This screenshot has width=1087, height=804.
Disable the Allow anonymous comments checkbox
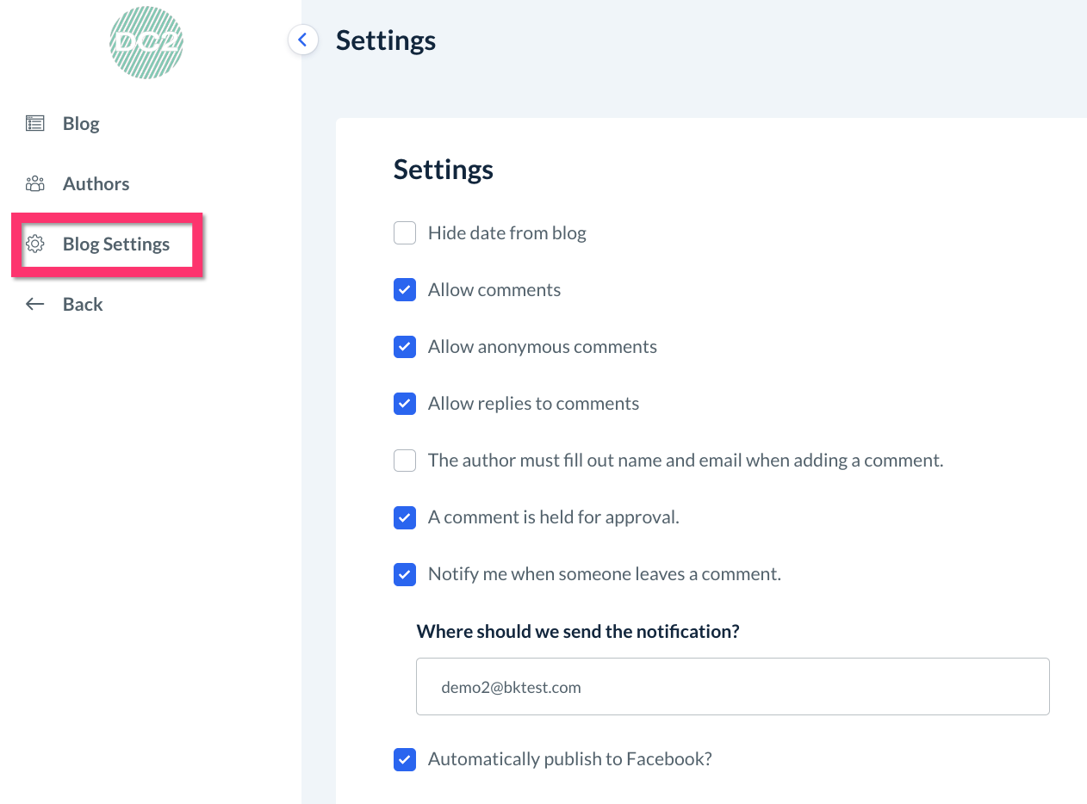(x=405, y=347)
